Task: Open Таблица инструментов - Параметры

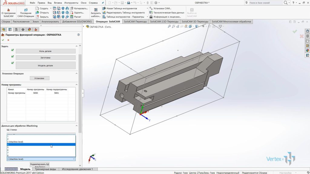Action: click(x=123, y=17)
